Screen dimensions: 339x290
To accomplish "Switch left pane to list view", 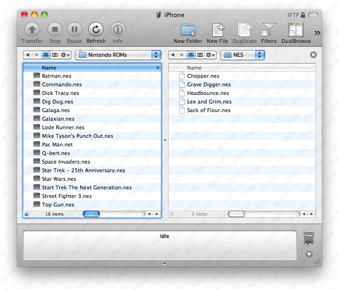I will (46, 55).
